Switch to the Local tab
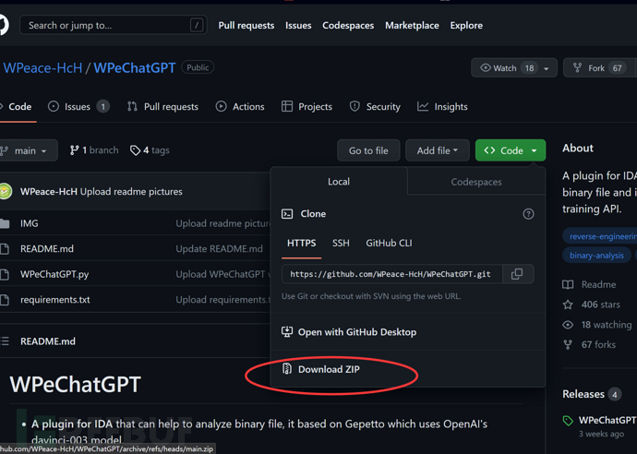Screen dimensions: 637x454 click(339, 182)
